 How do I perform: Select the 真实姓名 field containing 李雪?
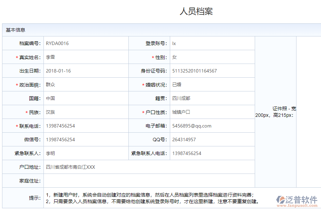pos(86,57)
